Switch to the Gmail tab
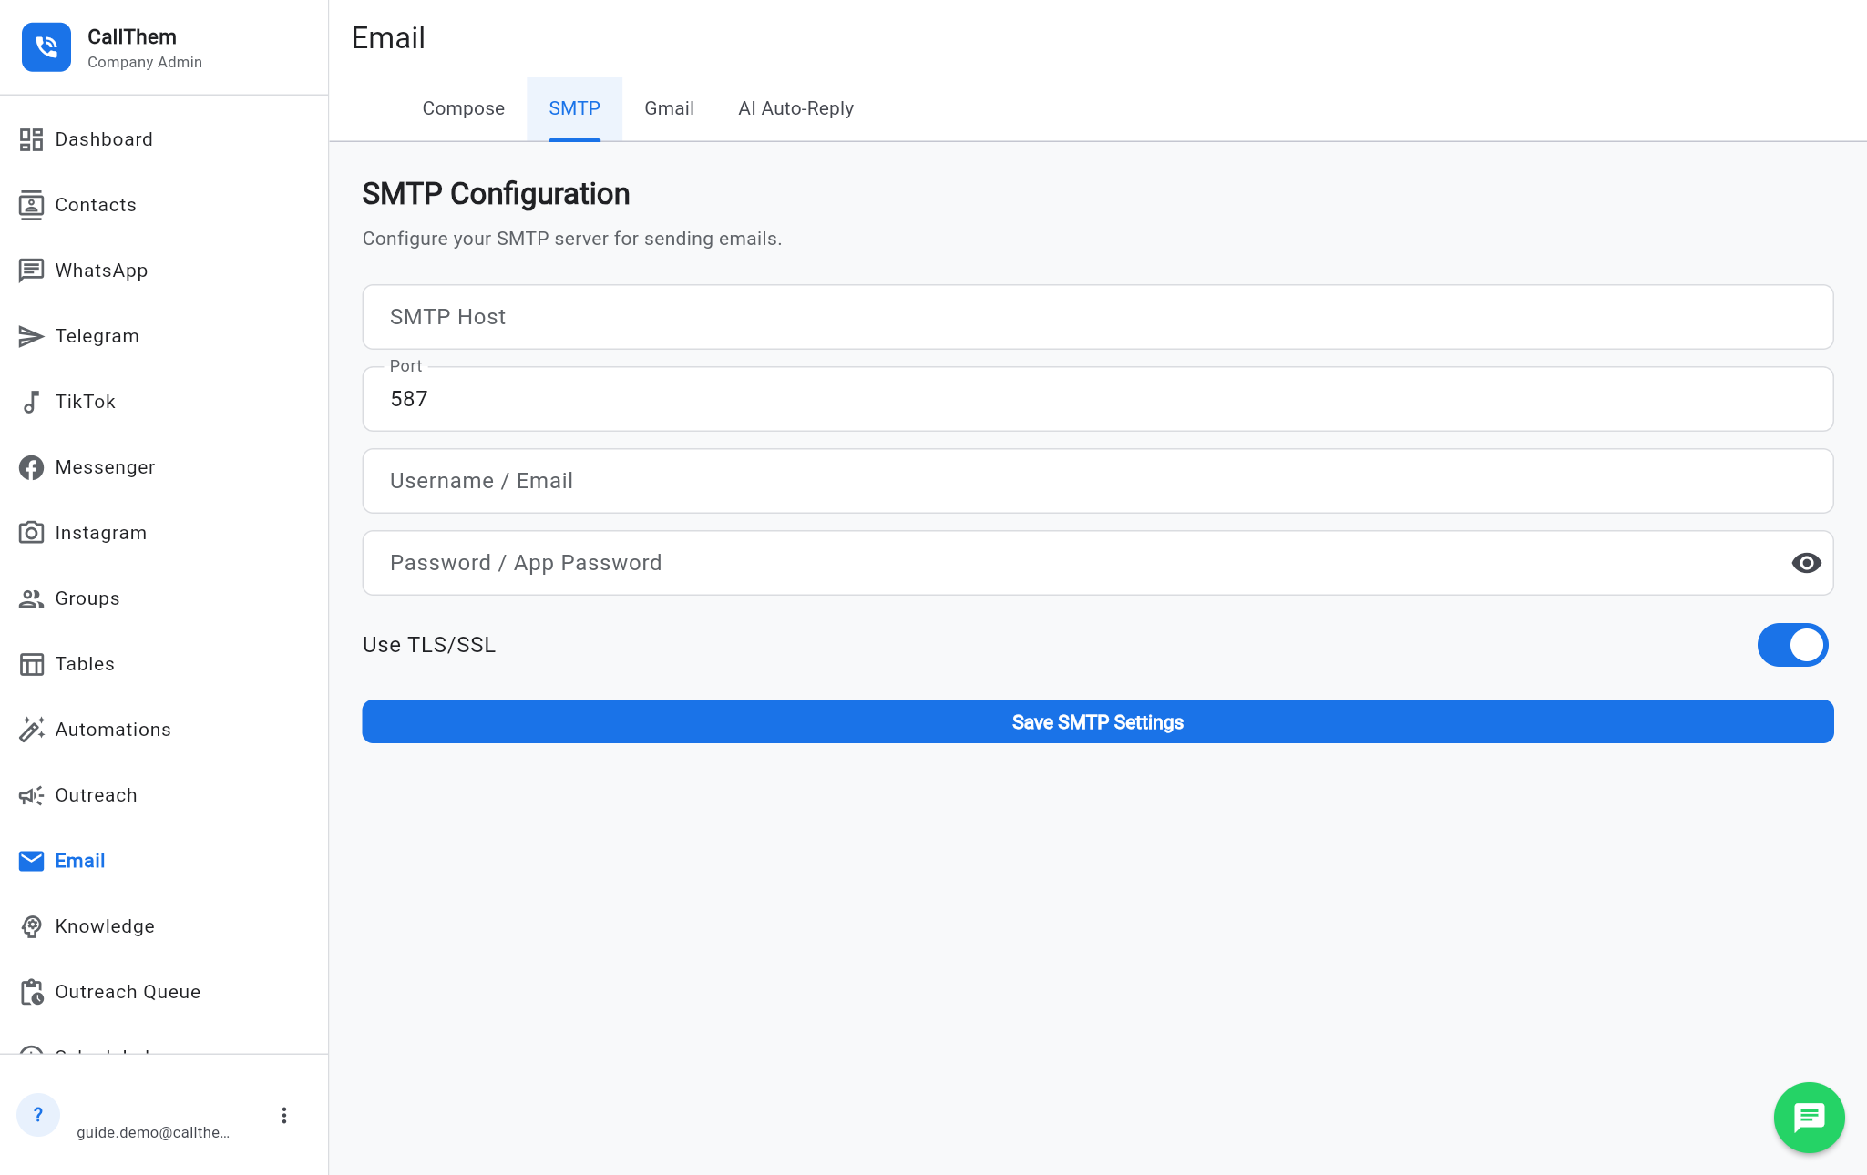 pyautogui.click(x=669, y=108)
